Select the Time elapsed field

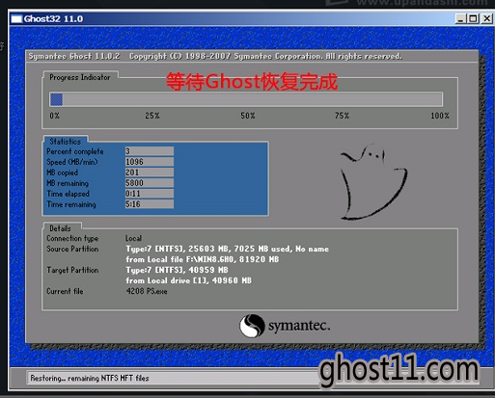tap(150, 194)
